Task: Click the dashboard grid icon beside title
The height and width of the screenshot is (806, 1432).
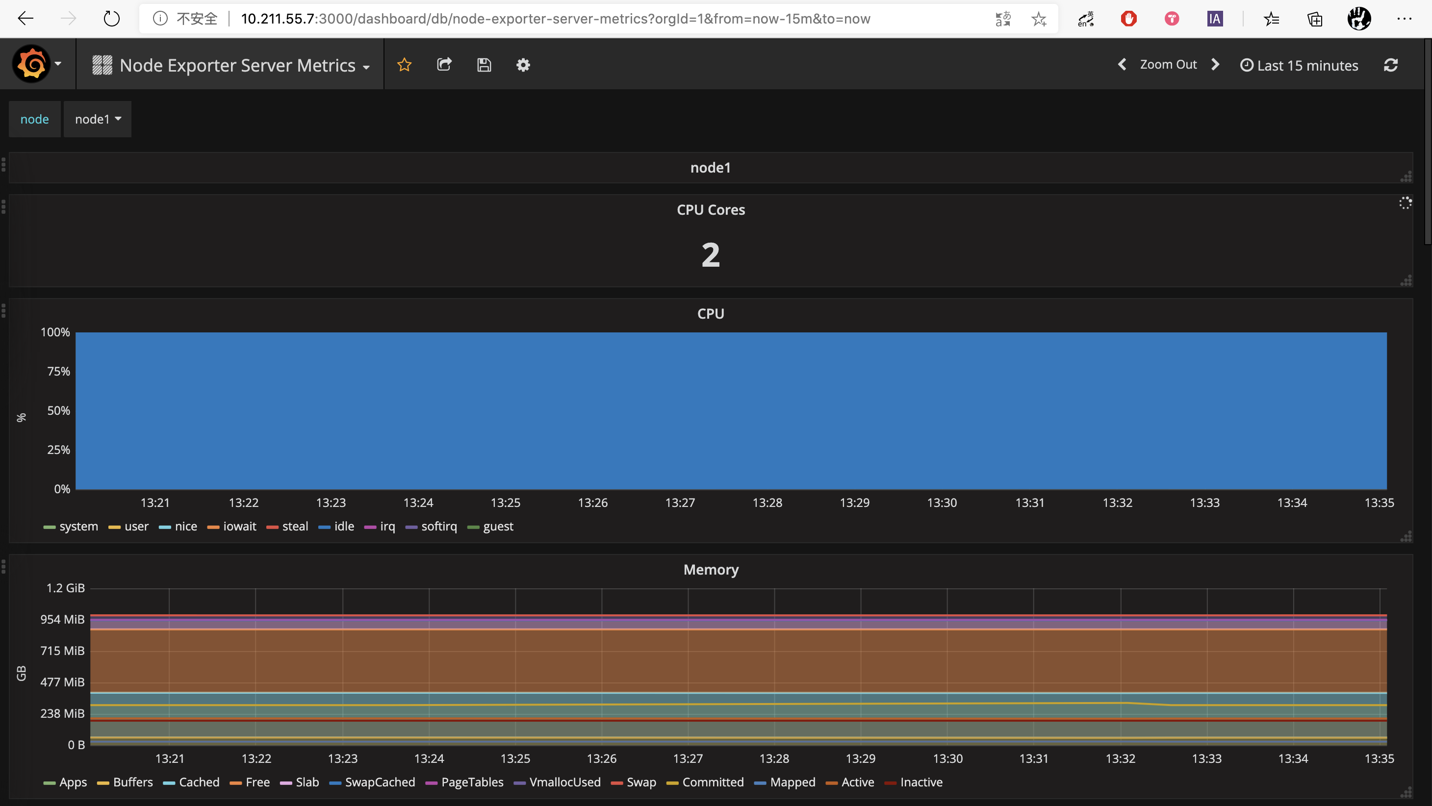Action: (102, 65)
